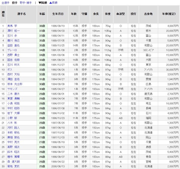Open player link 西野 勇士
Image resolution: width=180 pixels, height=169 pixels.
click(13, 55)
